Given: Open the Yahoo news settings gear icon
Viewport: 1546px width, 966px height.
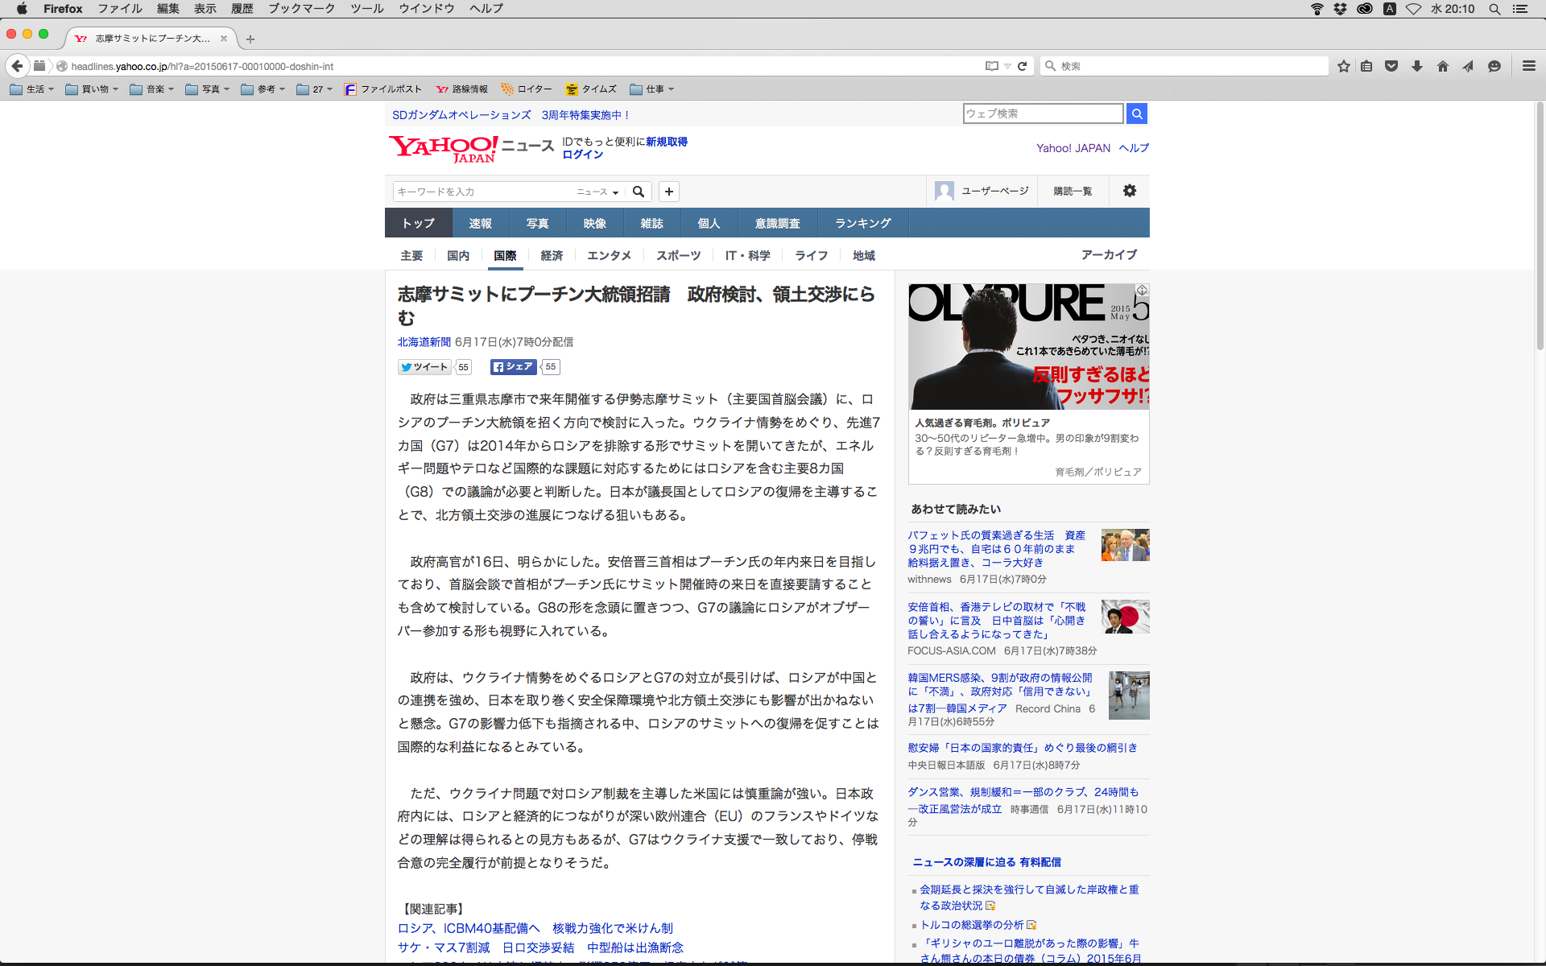Looking at the screenshot, I should point(1129,191).
